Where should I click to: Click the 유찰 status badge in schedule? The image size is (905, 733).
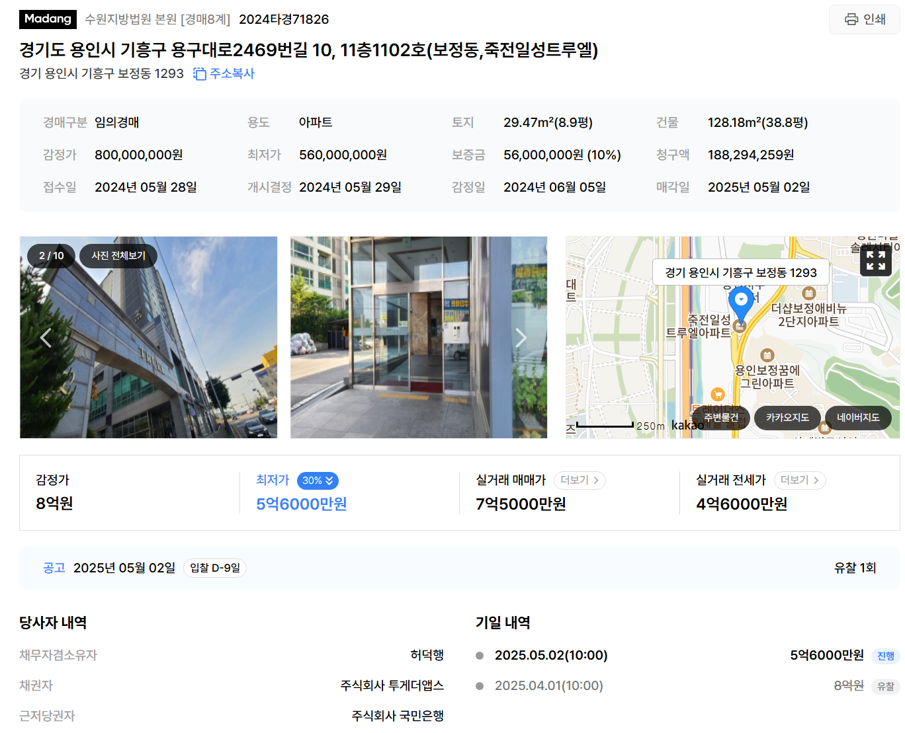point(885,686)
